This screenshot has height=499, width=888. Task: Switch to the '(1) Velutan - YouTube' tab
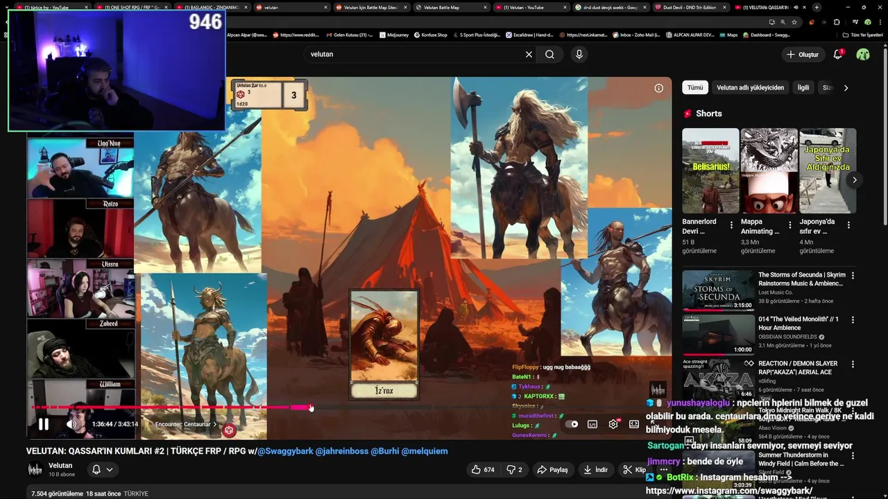click(531, 8)
